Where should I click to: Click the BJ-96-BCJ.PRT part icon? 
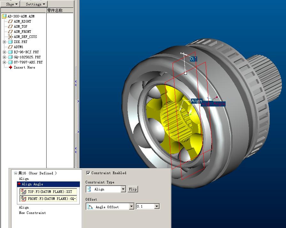pos(11,52)
